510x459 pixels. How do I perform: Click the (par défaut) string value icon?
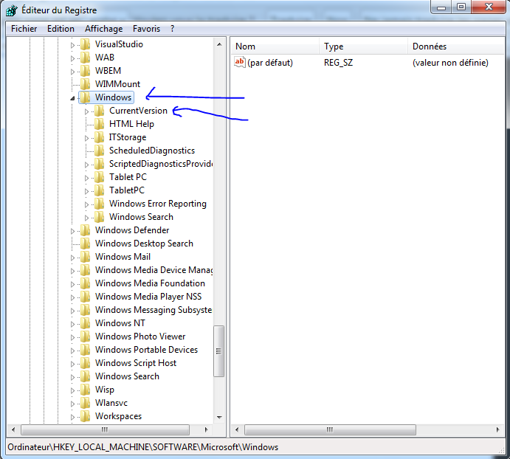[240, 62]
